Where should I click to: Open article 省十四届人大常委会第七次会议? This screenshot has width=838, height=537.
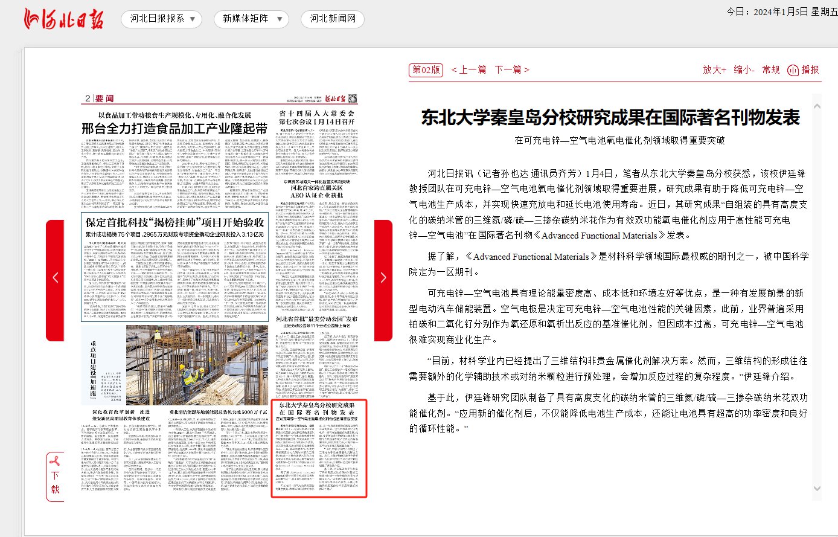point(317,117)
